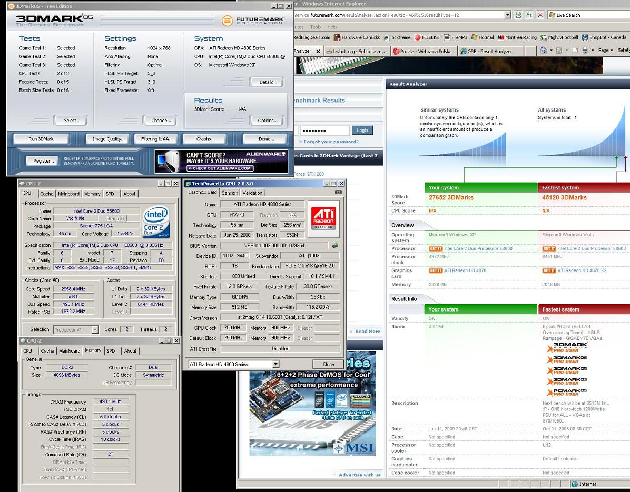
Task: Click the Forgot your password? link
Action: (331, 142)
